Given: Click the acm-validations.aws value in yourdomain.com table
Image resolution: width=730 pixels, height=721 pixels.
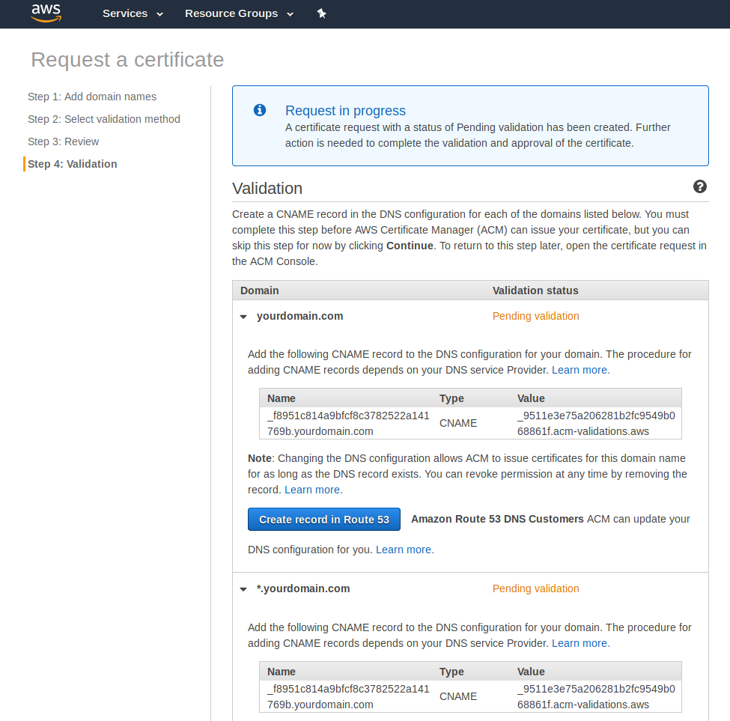Looking at the screenshot, I should click(596, 424).
